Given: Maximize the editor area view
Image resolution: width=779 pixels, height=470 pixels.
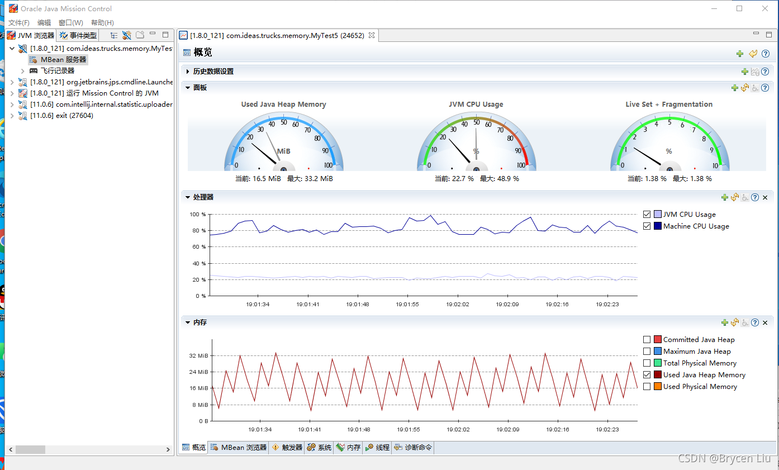Looking at the screenshot, I should (x=768, y=35).
